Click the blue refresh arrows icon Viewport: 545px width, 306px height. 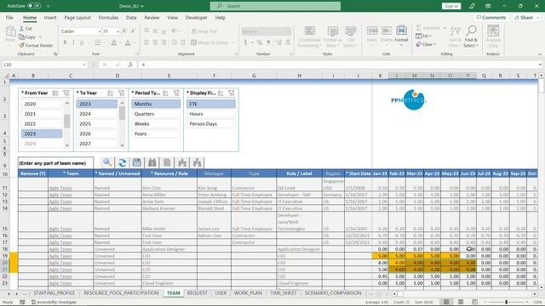pos(122,162)
